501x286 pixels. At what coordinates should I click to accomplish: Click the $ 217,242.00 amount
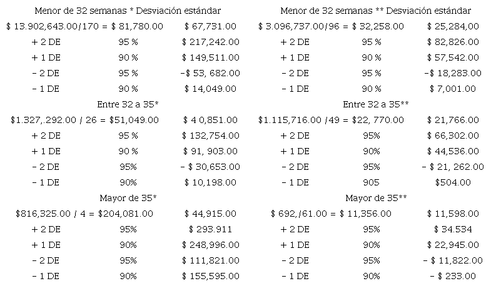point(210,42)
